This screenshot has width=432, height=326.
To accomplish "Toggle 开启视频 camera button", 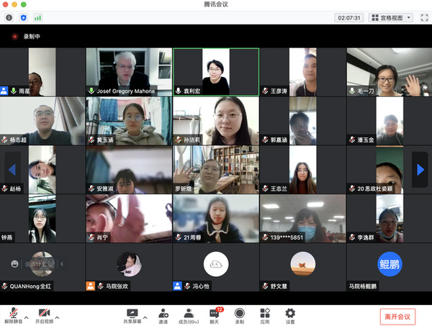I will click(x=44, y=315).
